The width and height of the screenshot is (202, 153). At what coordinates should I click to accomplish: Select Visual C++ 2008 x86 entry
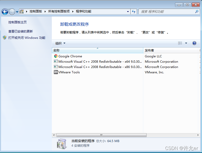pyautogui.click(x=98, y=67)
